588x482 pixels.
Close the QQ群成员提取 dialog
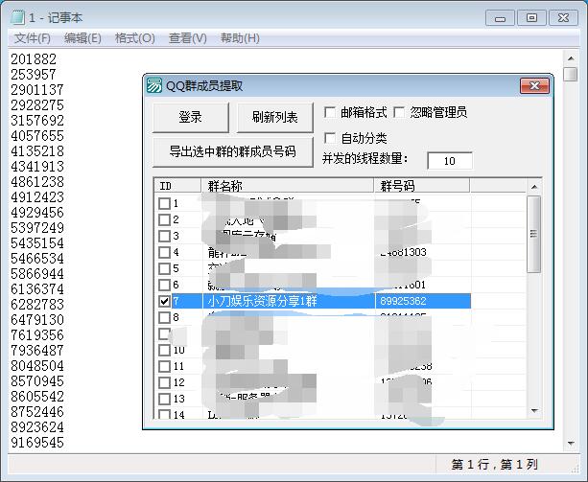[x=534, y=86]
